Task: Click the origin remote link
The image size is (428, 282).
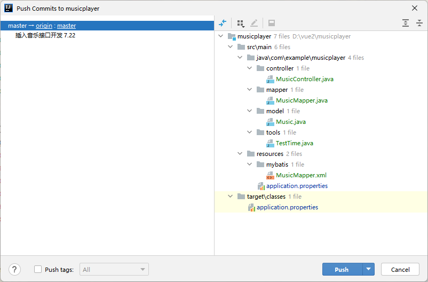Action: 44,26
